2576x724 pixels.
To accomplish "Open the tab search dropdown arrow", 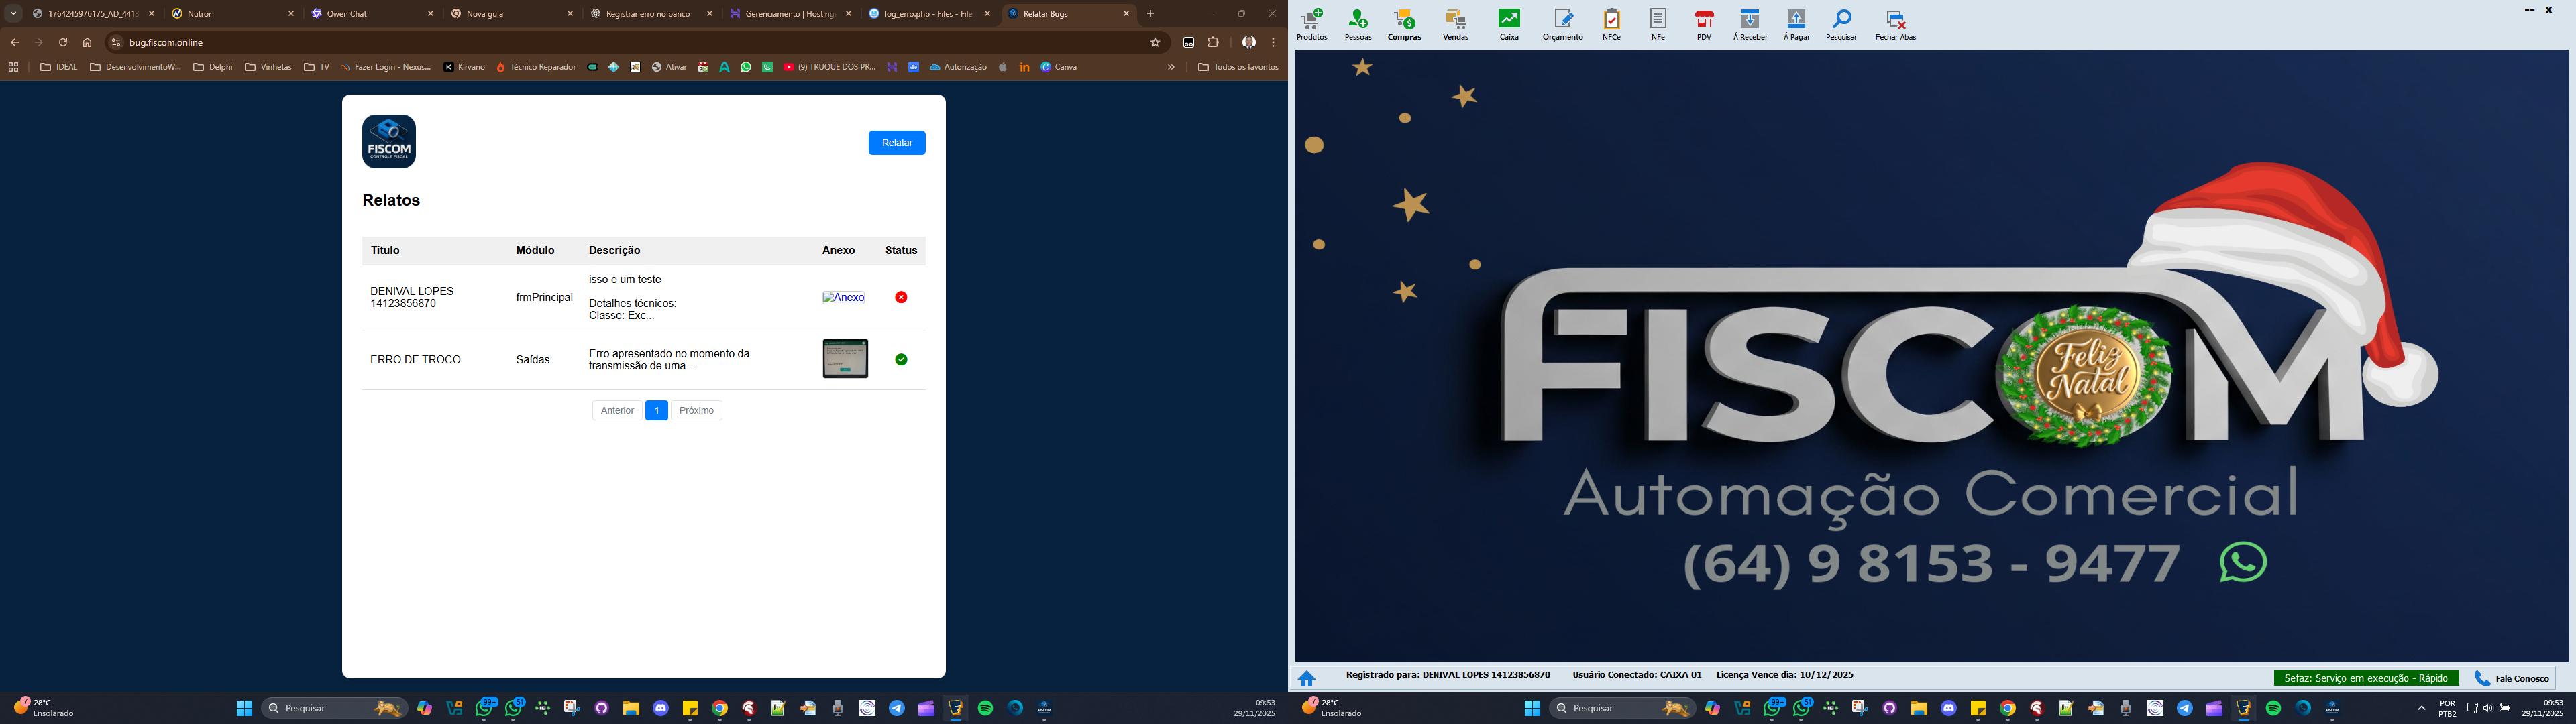I will (14, 14).
